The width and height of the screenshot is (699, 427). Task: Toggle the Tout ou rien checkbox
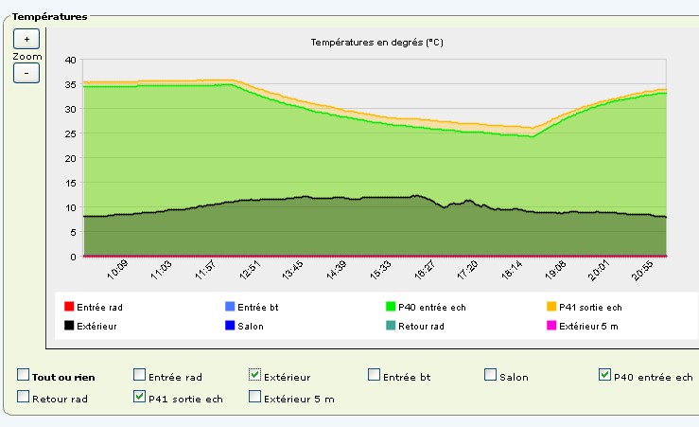tap(23, 375)
